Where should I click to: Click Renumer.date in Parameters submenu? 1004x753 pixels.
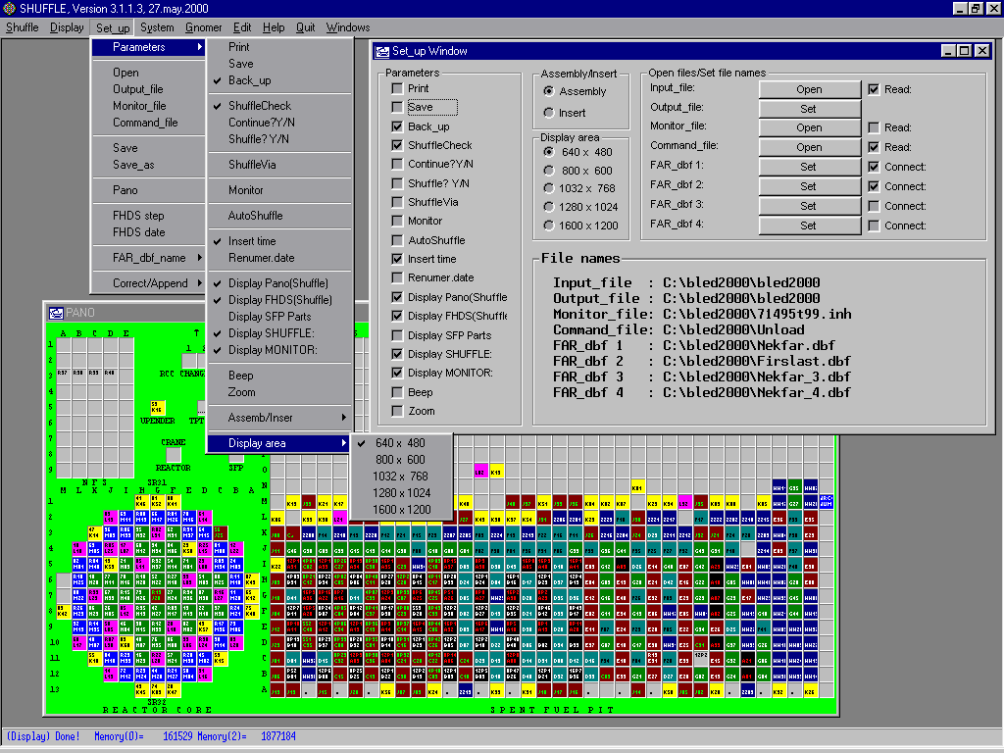(x=279, y=258)
